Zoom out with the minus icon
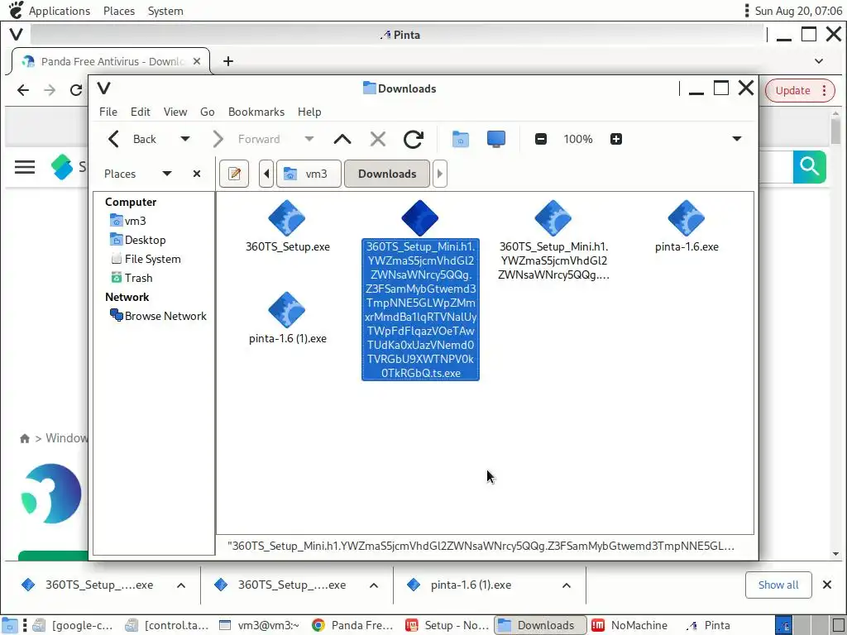Image resolution: width=847 pixels, height=635 pixels. [x=541, y=139]
